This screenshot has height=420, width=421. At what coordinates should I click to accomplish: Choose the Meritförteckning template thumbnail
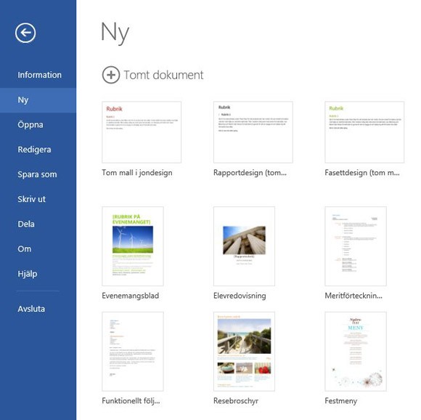356,246
